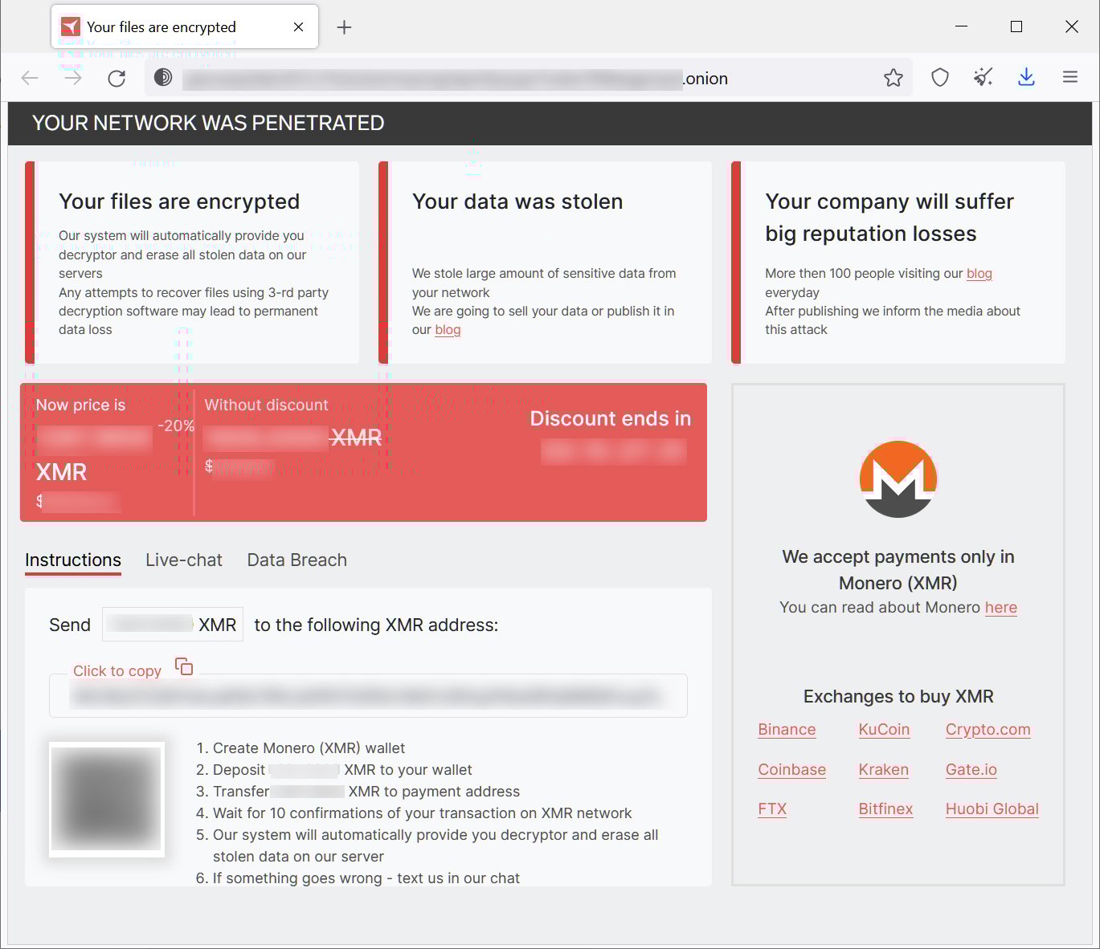
Task: Open the Gate.io exchange link
Action: (971, 770)
